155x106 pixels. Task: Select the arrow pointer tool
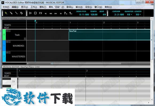pyautogui.click(x=6, y=13)
